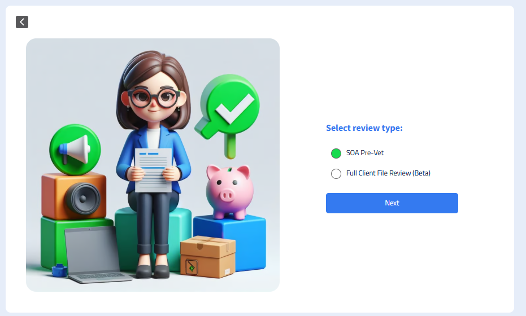
Task: Click the cardboard box in the illustration
Action: 208,257
